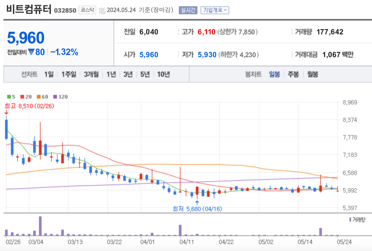Image resolution: width=372 pixels, height=251 pixels.
Task: Click the calendar icon beside the 2024.05.24 date
Action: coord(102,11)
